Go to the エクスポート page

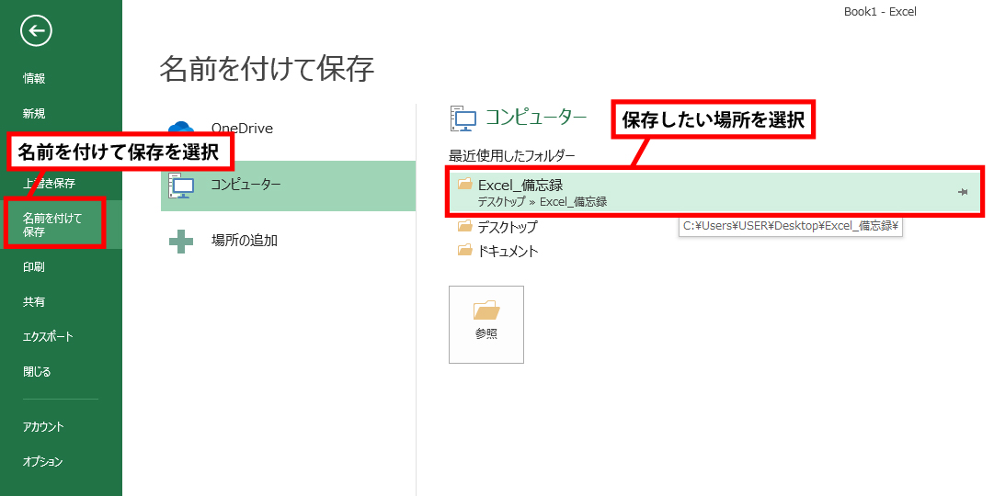tap(48, 337)
